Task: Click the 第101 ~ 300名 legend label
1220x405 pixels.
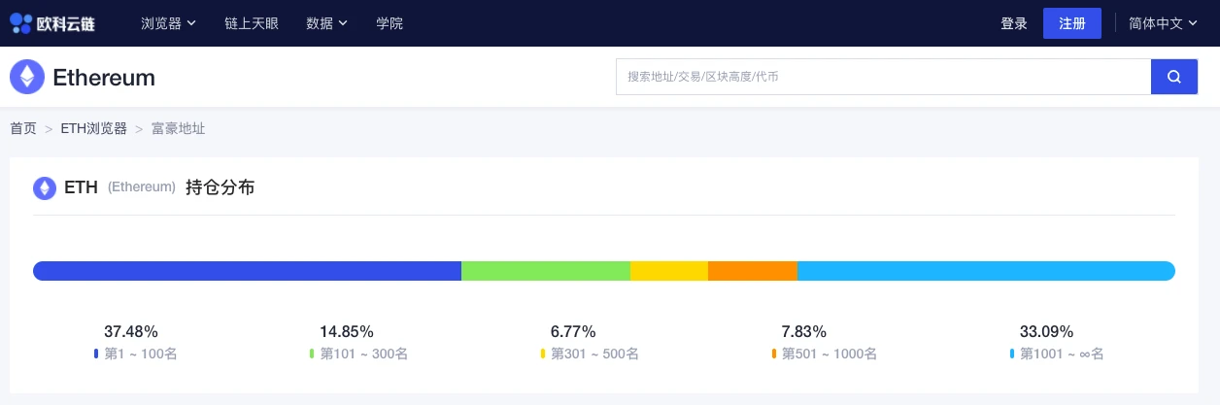Action: coord(363,354)
